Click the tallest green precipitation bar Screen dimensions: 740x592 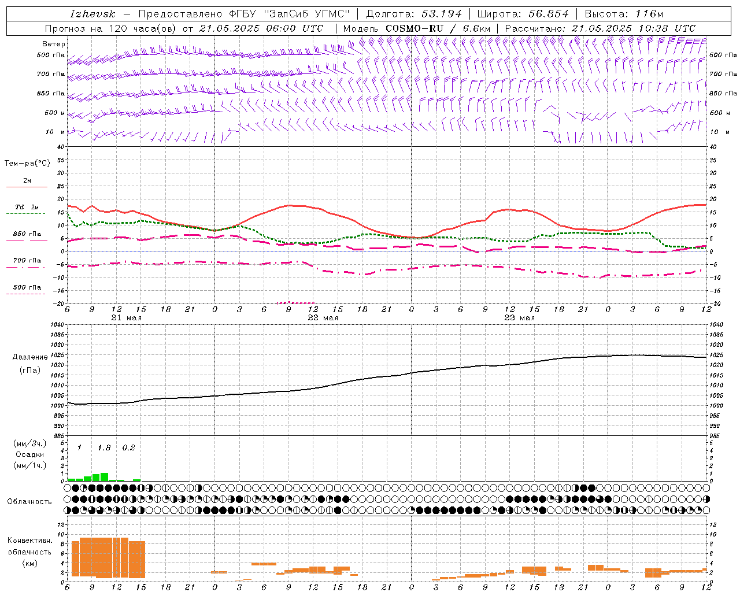[x=104, y=477]
